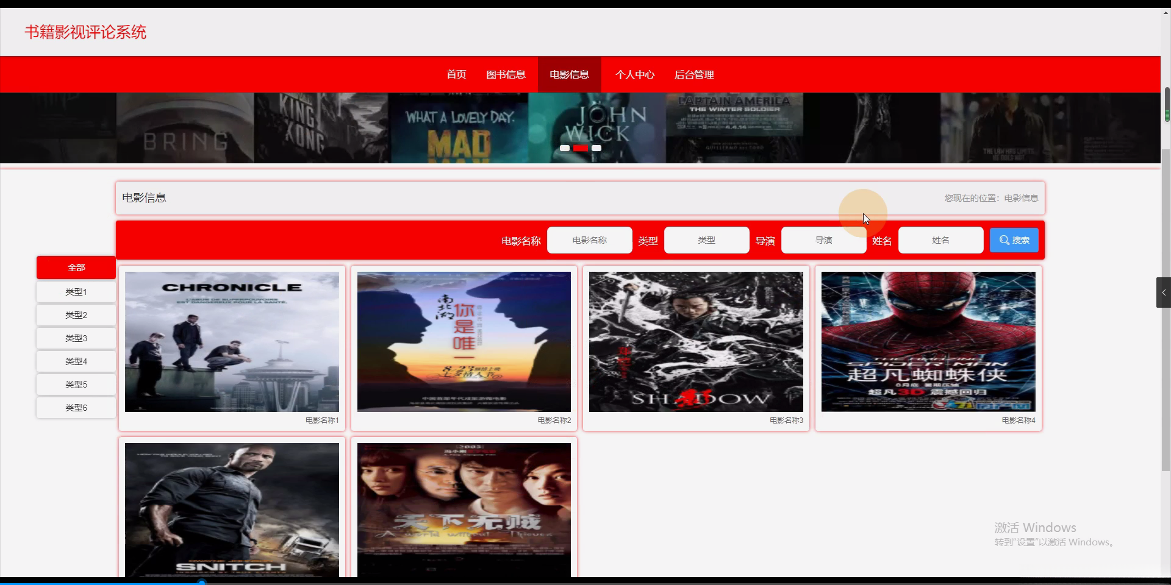The width and height of the screenshot is (1171, 585).
Task: Click the 类型 search input field
Action: 706,240
